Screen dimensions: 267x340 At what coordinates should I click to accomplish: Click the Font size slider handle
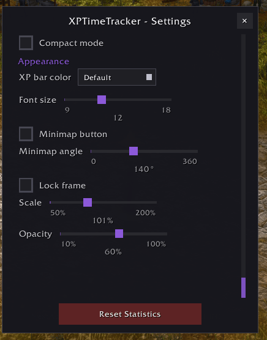[102, 100]
